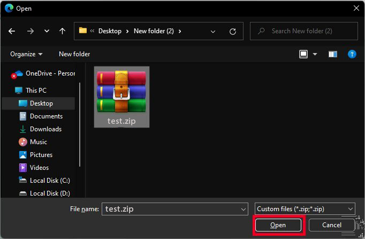Select New folder (2) in breadcrumb
The height and width of the screenshot is (239, 365).
pyautogui.click(x=154, y=31)
